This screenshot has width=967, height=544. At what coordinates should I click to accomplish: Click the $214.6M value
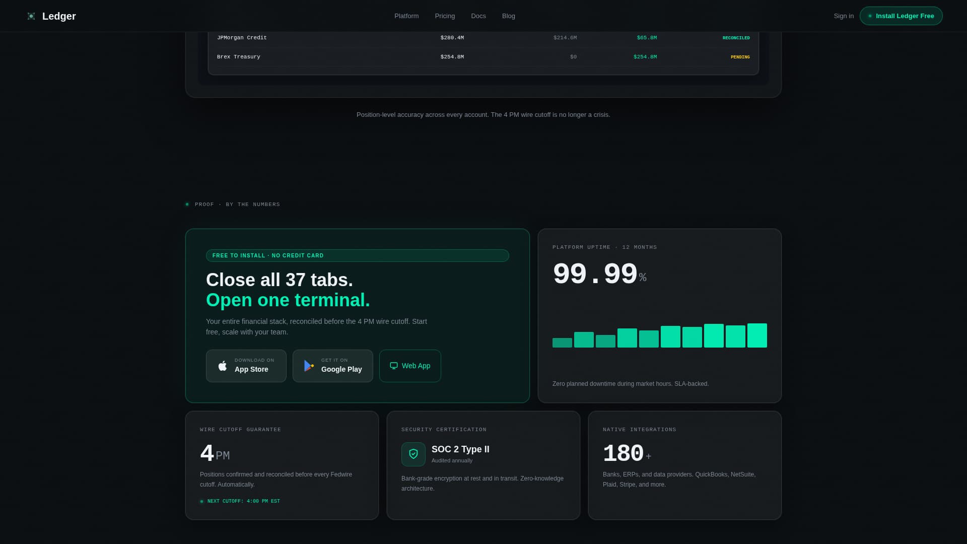click(565, 38)
